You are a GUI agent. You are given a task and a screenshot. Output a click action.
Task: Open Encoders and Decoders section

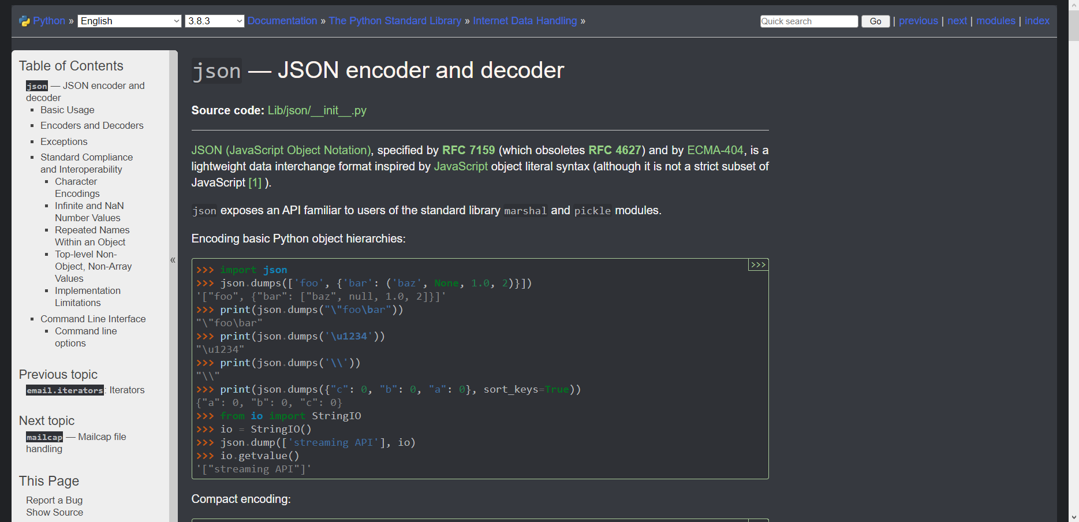[92, 125]
